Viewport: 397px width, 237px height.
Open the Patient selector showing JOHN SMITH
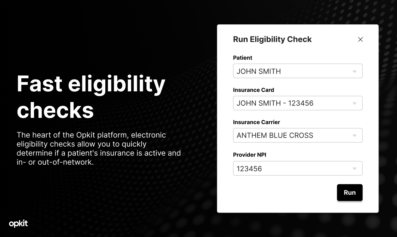click(x=298, y=71)
